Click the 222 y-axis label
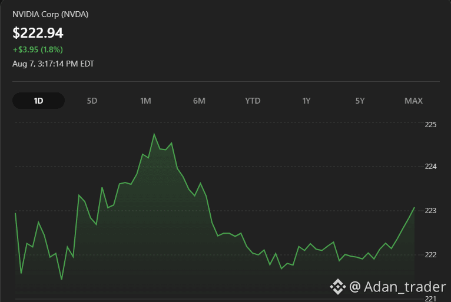Image resolution: width=451 pixels, height=302 pixels. pyautogui.click(x=430, y=254)
